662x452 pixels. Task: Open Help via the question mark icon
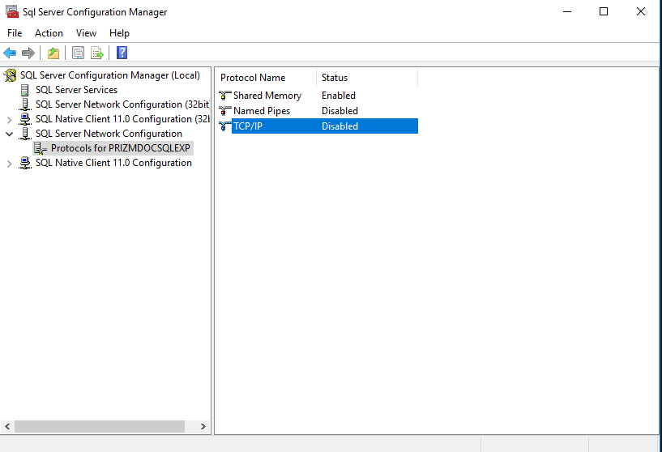click(x=122, y=53)
